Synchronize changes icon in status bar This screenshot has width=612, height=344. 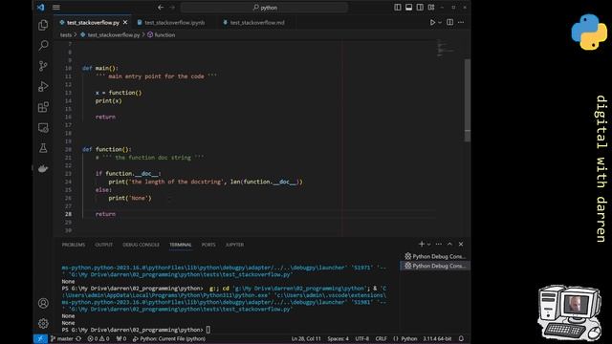pyautogui.click(x=78, y=338)
